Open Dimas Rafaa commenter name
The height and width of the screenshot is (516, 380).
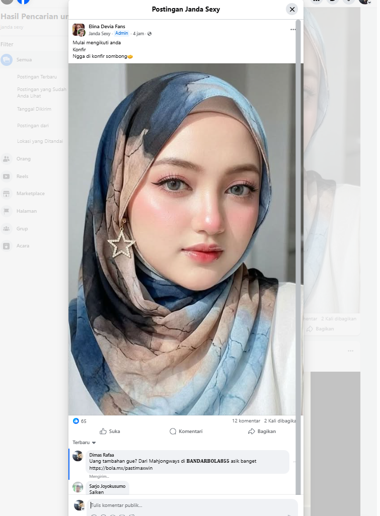102,455
